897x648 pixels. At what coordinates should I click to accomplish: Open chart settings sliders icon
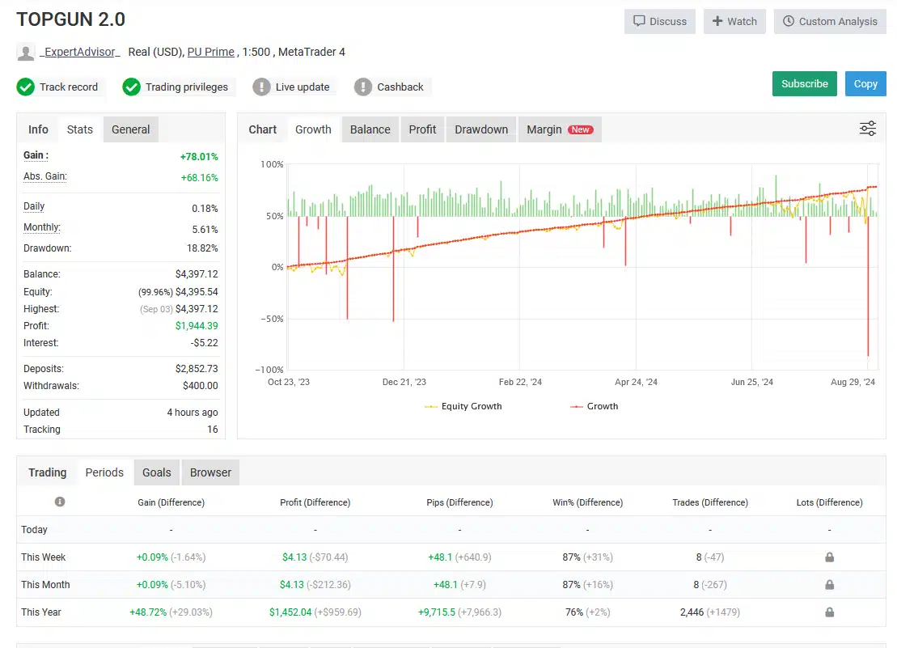pos(868,129)
